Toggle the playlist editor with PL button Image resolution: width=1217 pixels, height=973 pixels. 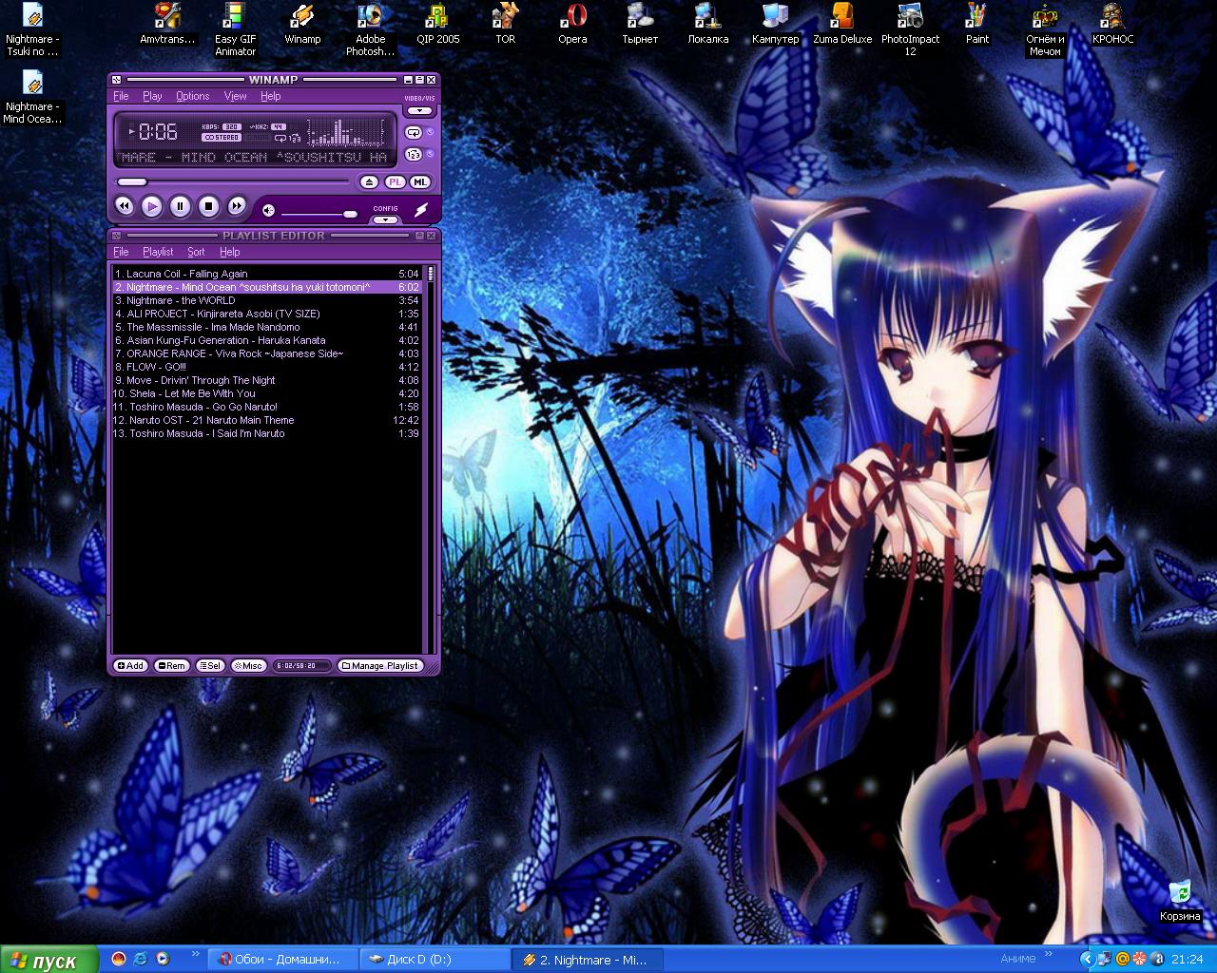click(x=395, y=182)
